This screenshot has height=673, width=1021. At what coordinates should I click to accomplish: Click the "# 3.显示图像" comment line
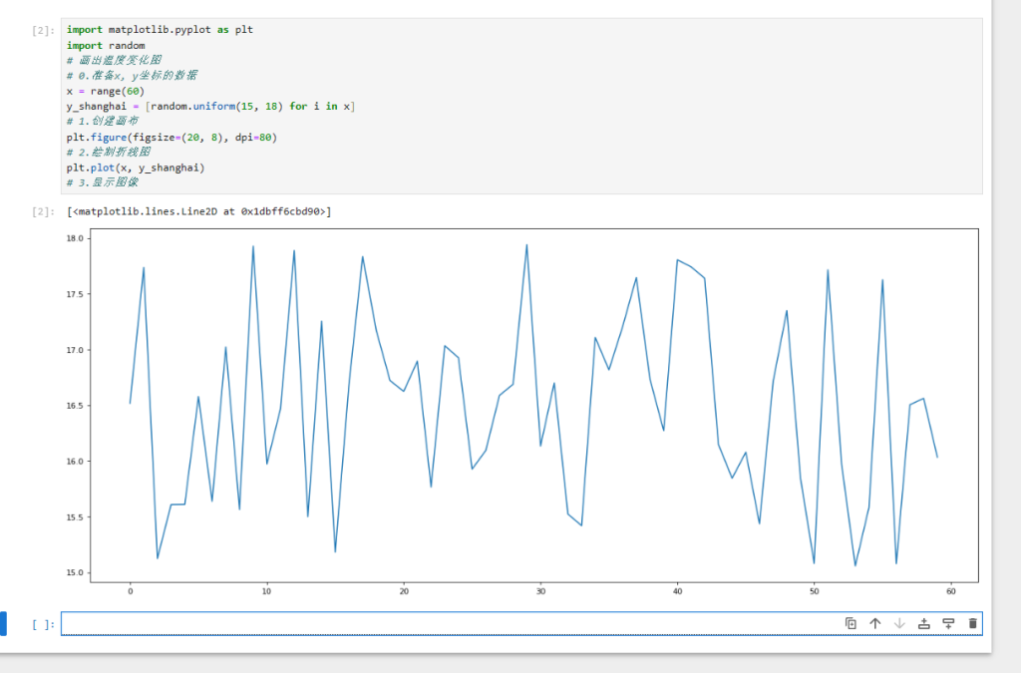tap(103, 182)
